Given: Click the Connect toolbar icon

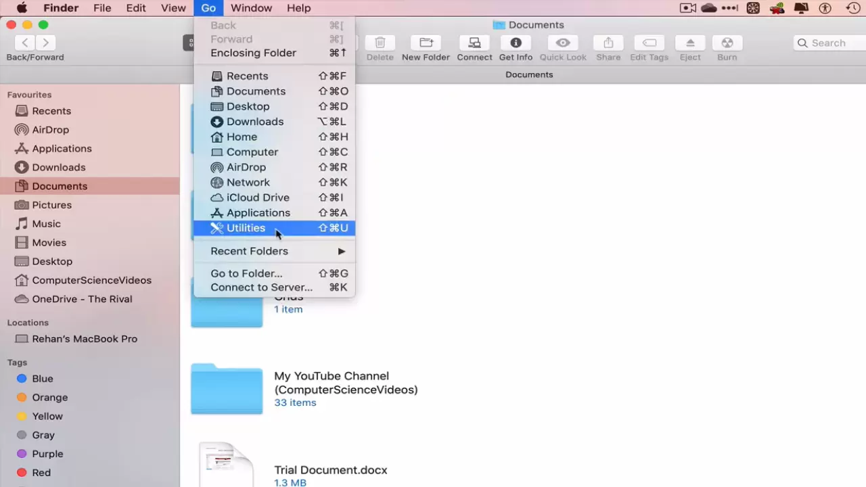Looking at the screenshot, I should click(474, 43).
